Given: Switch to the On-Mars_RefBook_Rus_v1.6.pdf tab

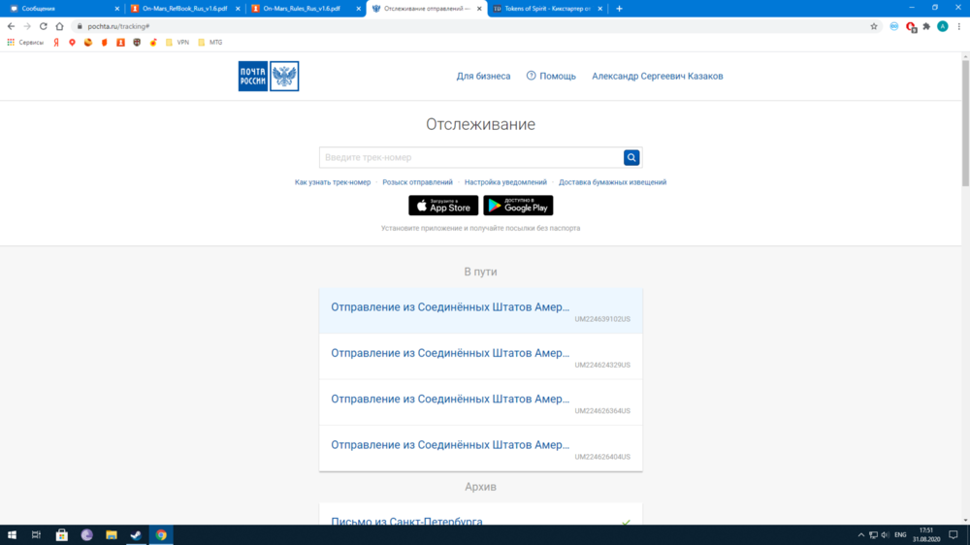Looking at the screenshot, I should point(184,9).
